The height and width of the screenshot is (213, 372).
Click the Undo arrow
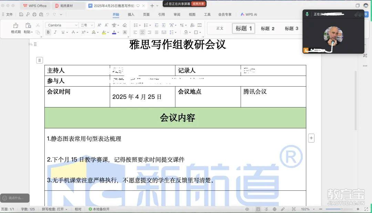(48, 14)
